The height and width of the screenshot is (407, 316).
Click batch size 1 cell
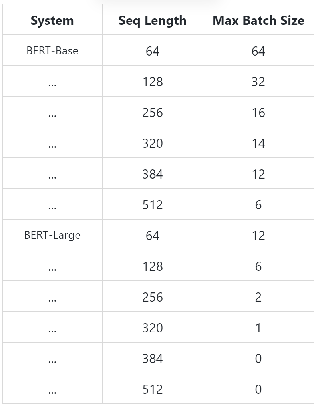tap(258, 328)
